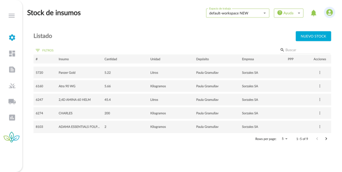
Task: Open the crops plant icon
Action: pos(12,86)
